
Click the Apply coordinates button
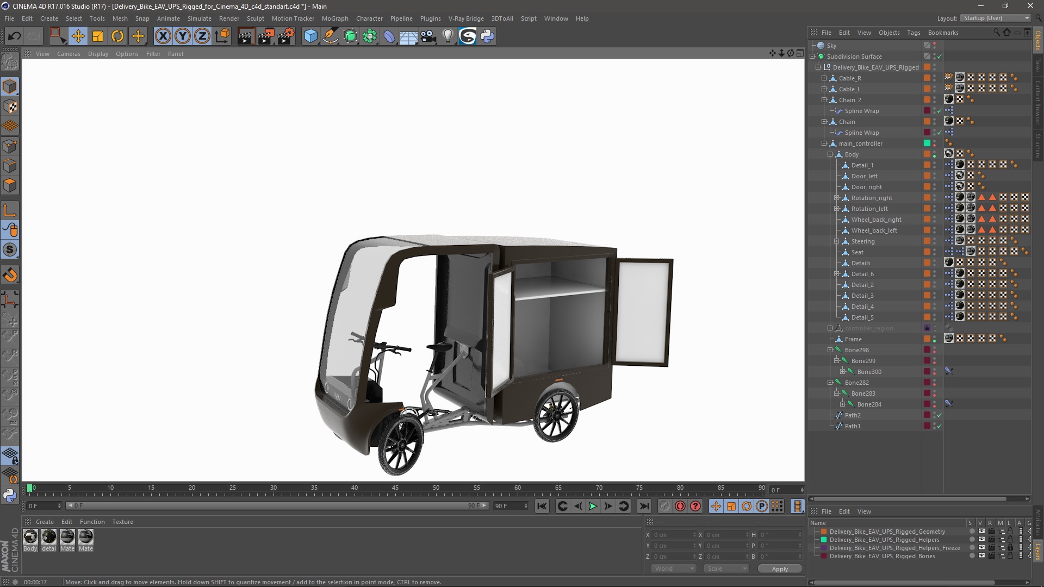pos(779,569)
